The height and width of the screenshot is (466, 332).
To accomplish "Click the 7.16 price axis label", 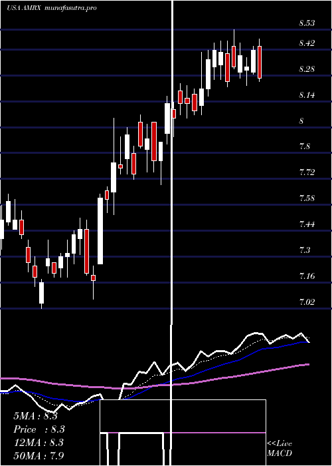I will 307,276.
